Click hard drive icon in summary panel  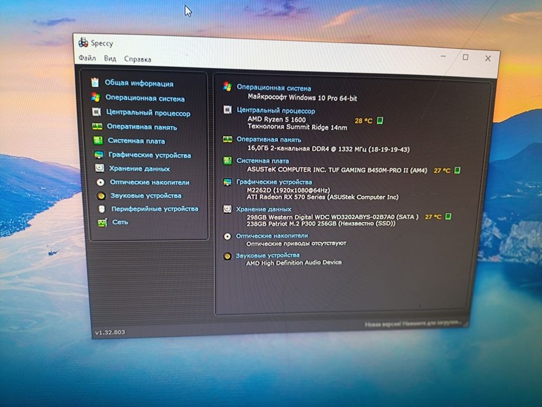click(227, 209)
